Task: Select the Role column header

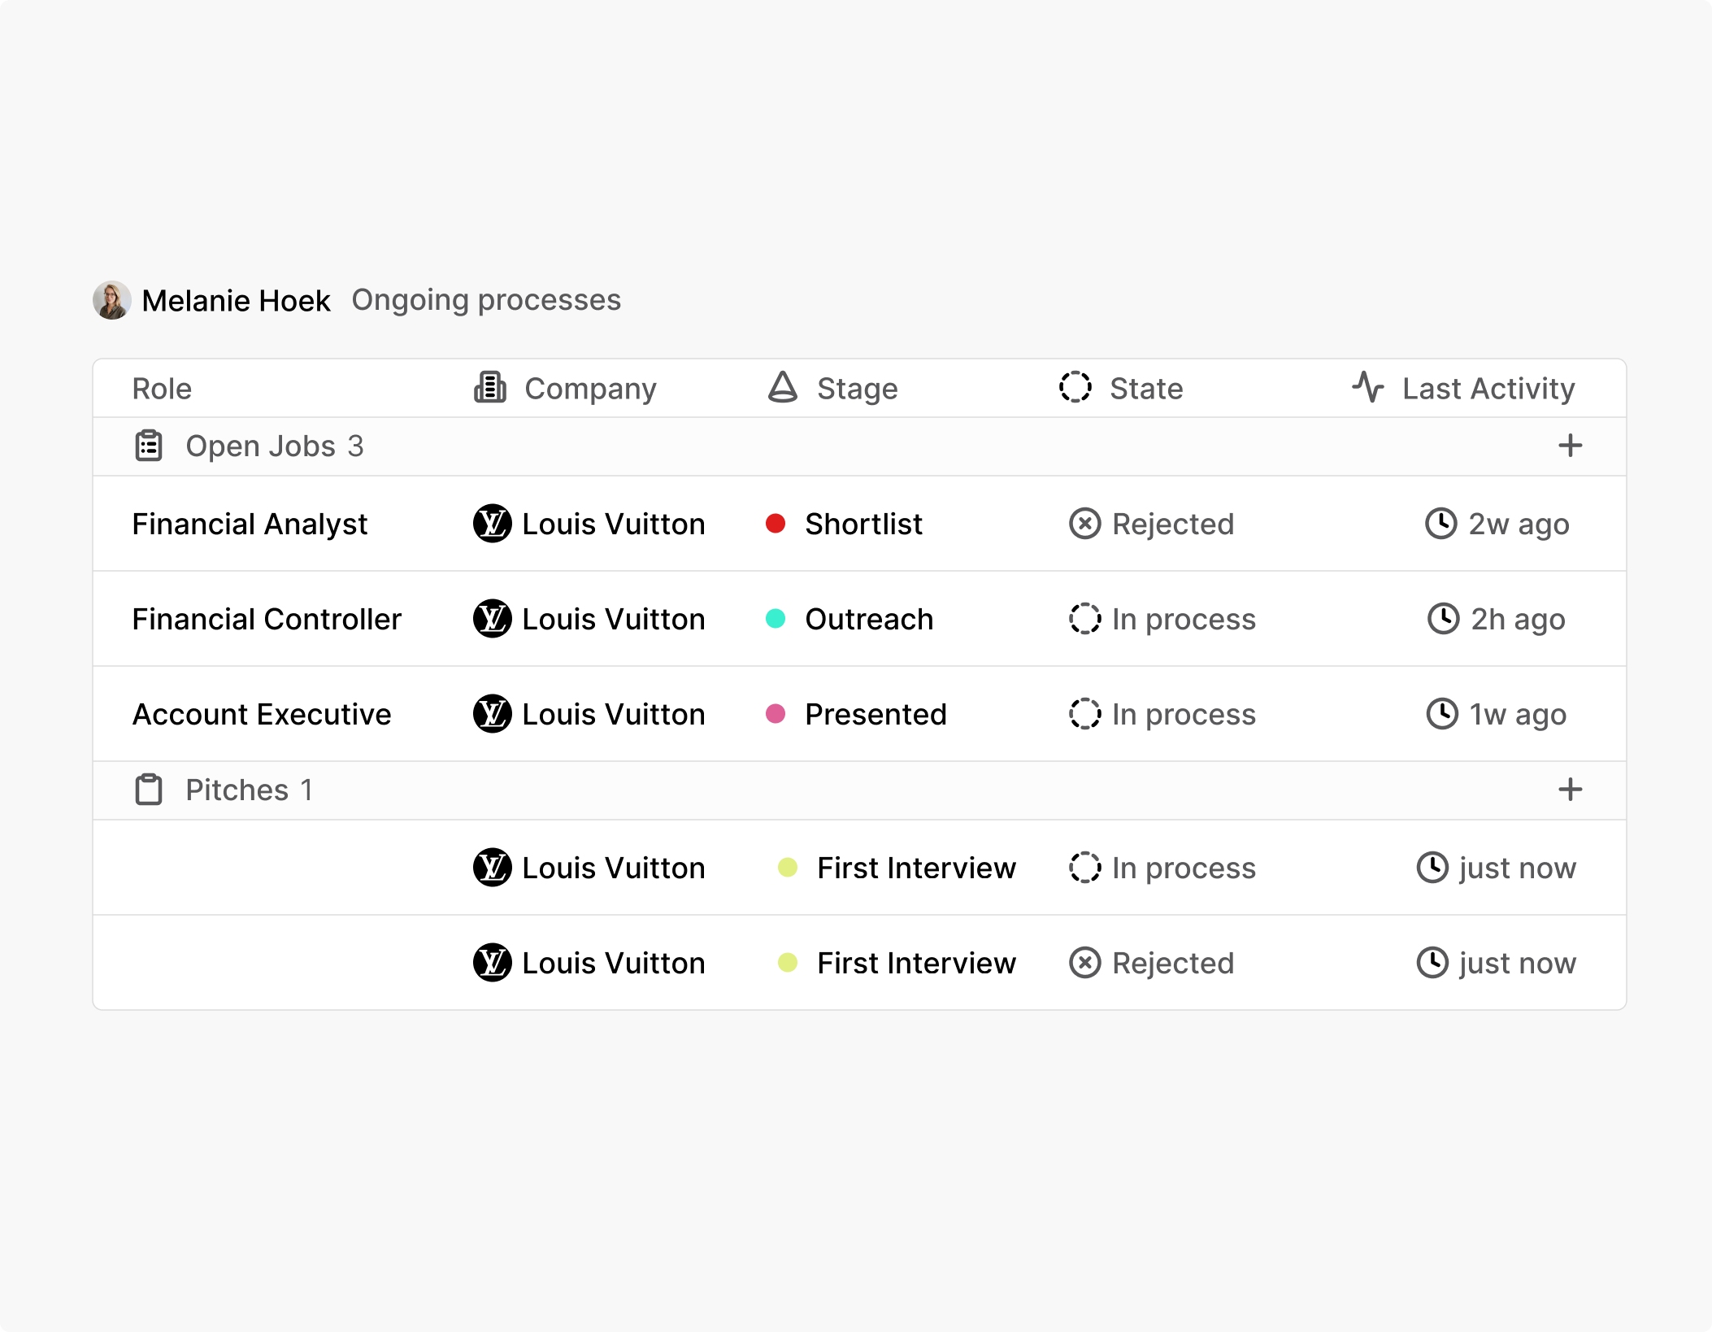Action: coord(162,388)
